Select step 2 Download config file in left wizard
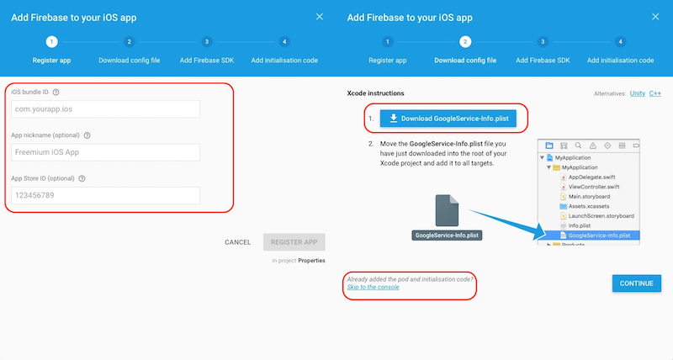This screenshot has width=673, height=360. pos(129,41)
